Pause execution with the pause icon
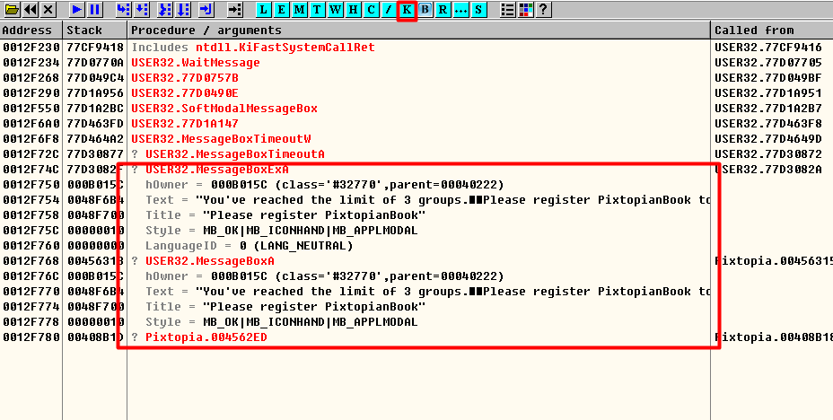 point(95,10)
